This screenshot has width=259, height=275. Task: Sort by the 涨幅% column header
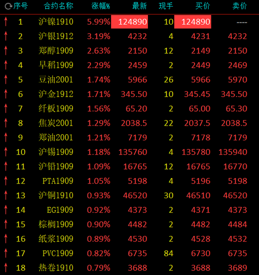101,6
